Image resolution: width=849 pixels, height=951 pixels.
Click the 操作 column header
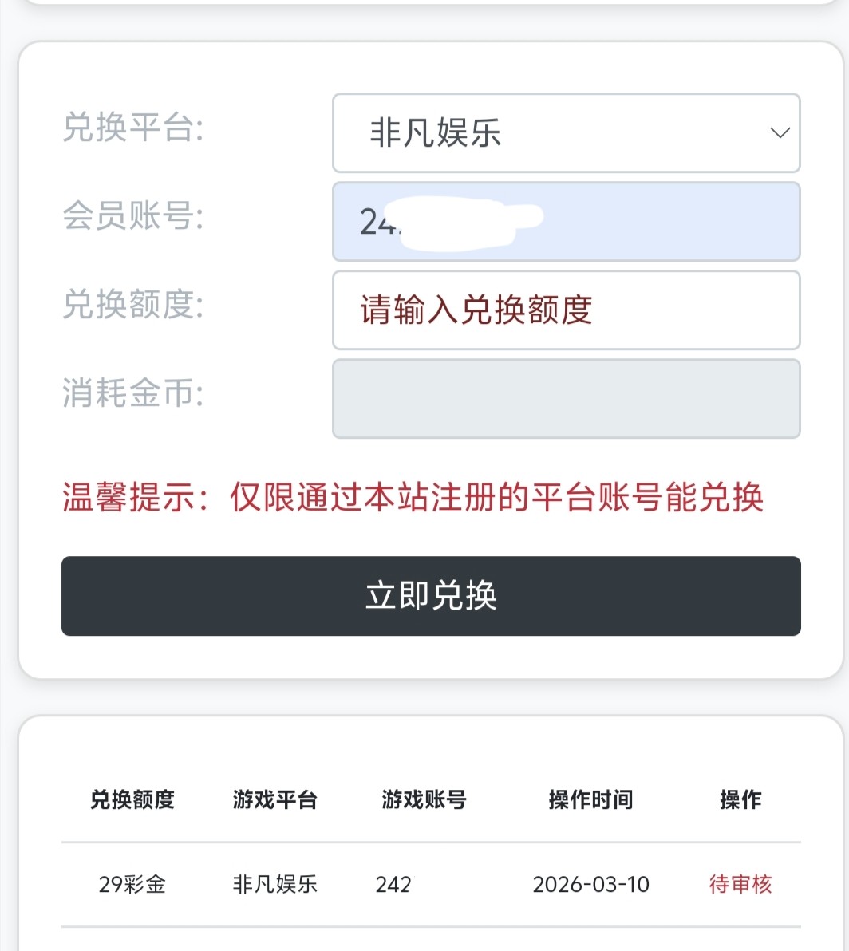(740, 799)
